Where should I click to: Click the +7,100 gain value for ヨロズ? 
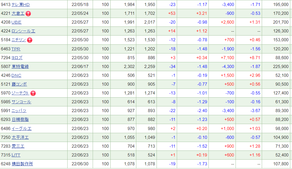[x=227, y=58]
